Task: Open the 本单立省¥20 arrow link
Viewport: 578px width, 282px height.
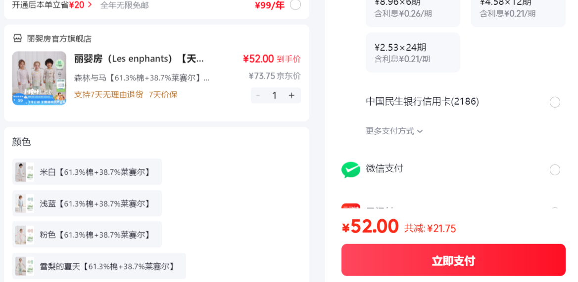Action: 90,5
